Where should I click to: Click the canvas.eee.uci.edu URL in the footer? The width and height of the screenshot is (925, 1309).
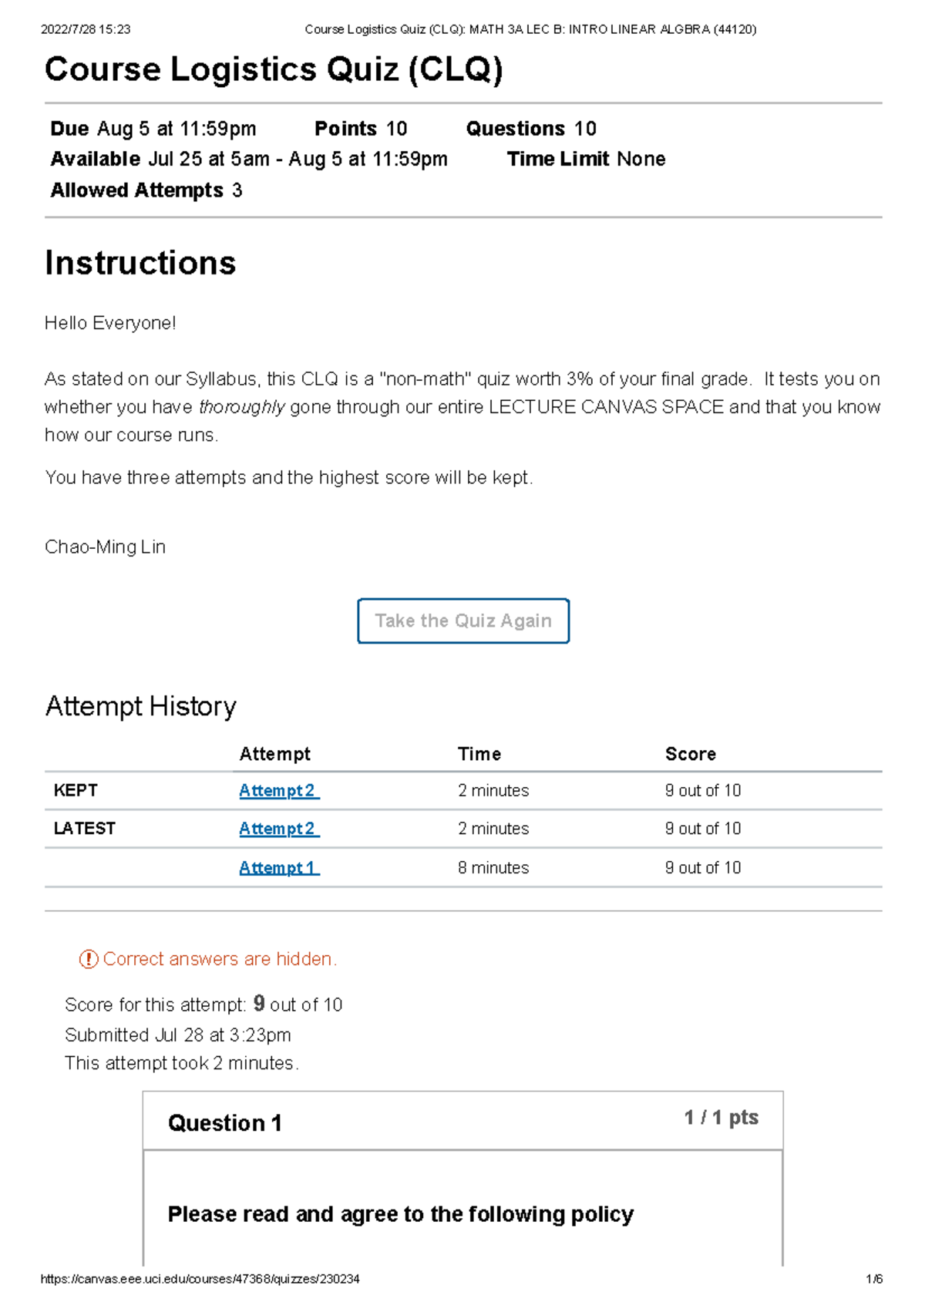point(200,1279)
